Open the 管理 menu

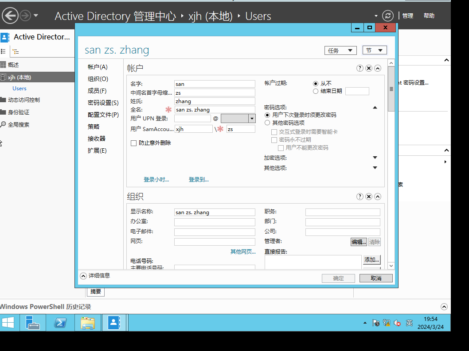pos(408,16)
